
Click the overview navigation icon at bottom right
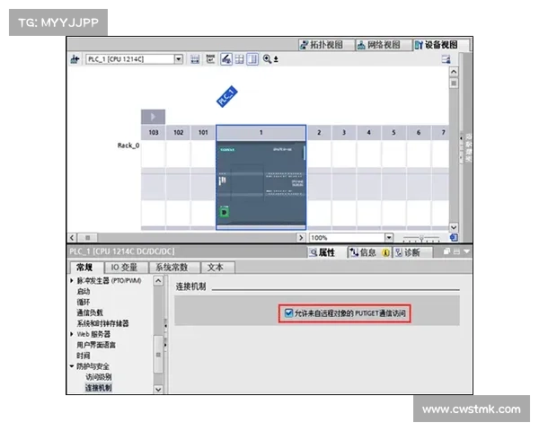click(x=454, y=237)
